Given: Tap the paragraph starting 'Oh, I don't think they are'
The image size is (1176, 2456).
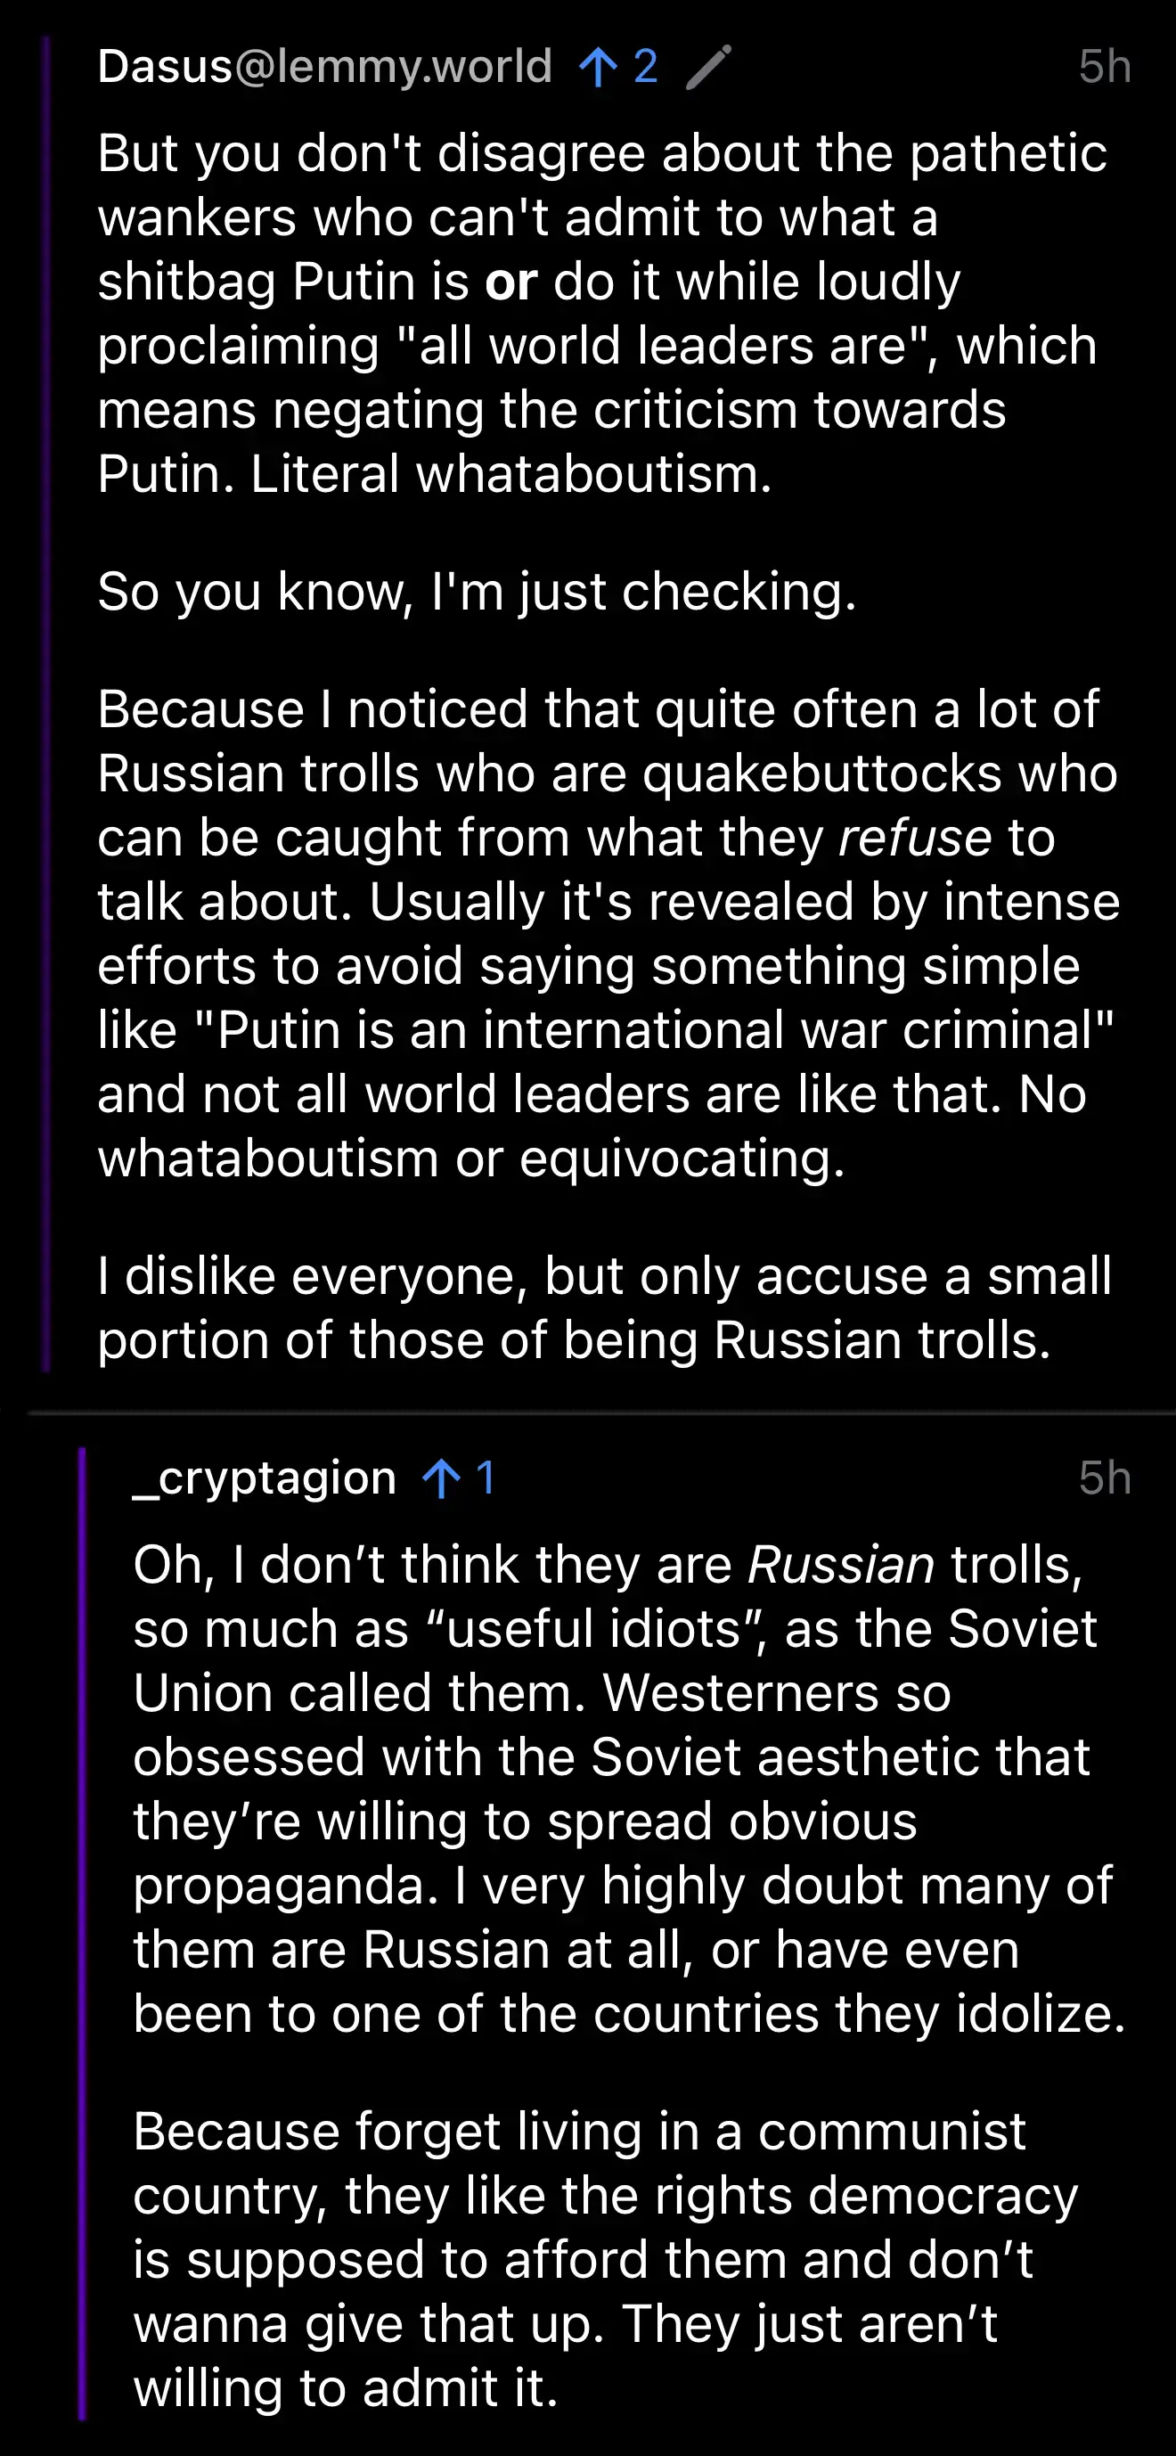Looking at the screenshot, I should (630, 1789).
